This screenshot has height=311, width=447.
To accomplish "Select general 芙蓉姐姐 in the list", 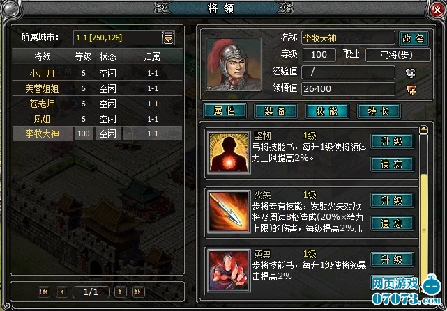I will [x=97, y=88].
